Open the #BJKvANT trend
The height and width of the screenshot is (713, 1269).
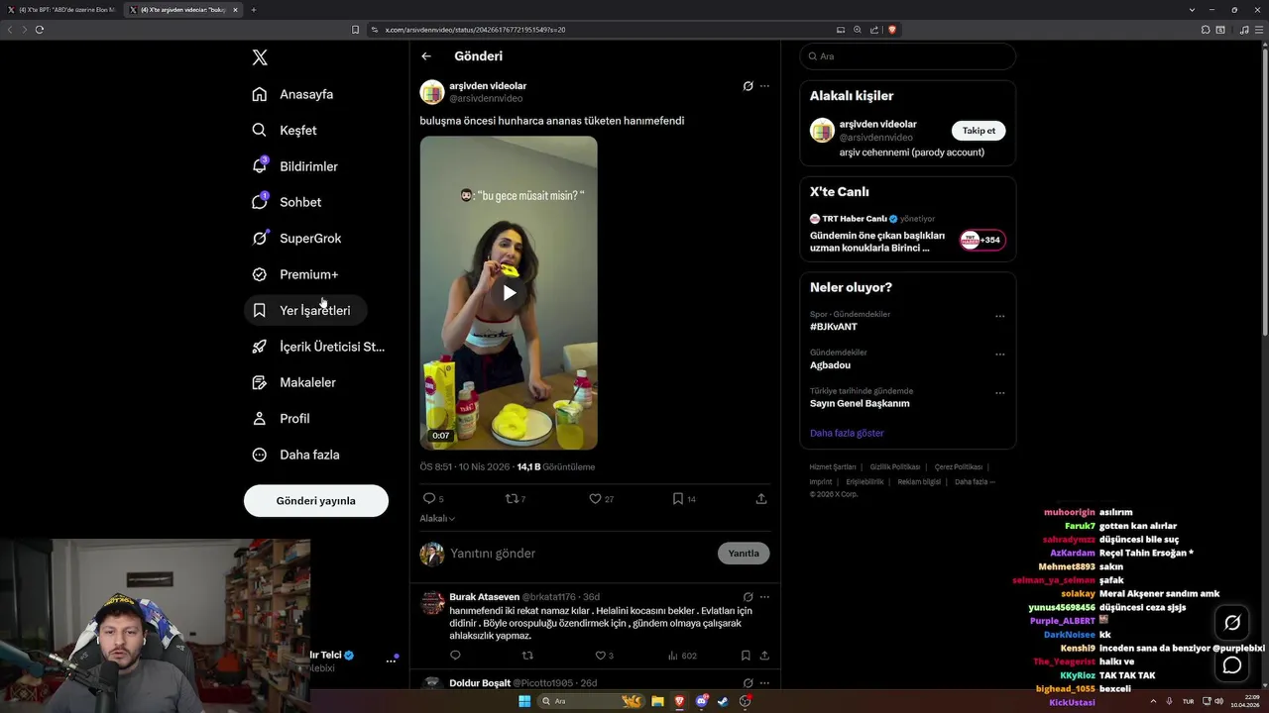pos(834,327)
